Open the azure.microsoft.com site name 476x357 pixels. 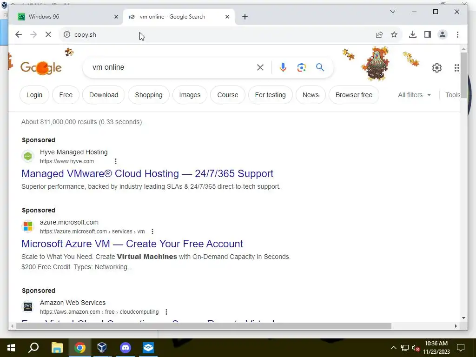pos(69,222)
